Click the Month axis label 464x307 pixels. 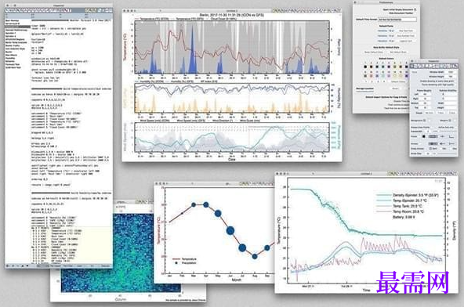236,280
